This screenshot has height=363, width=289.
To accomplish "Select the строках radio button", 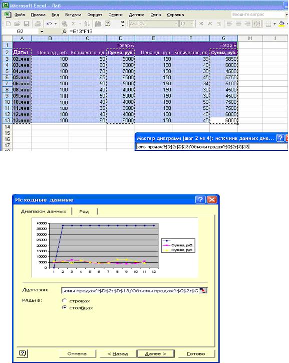I will [x=64, y=300].
